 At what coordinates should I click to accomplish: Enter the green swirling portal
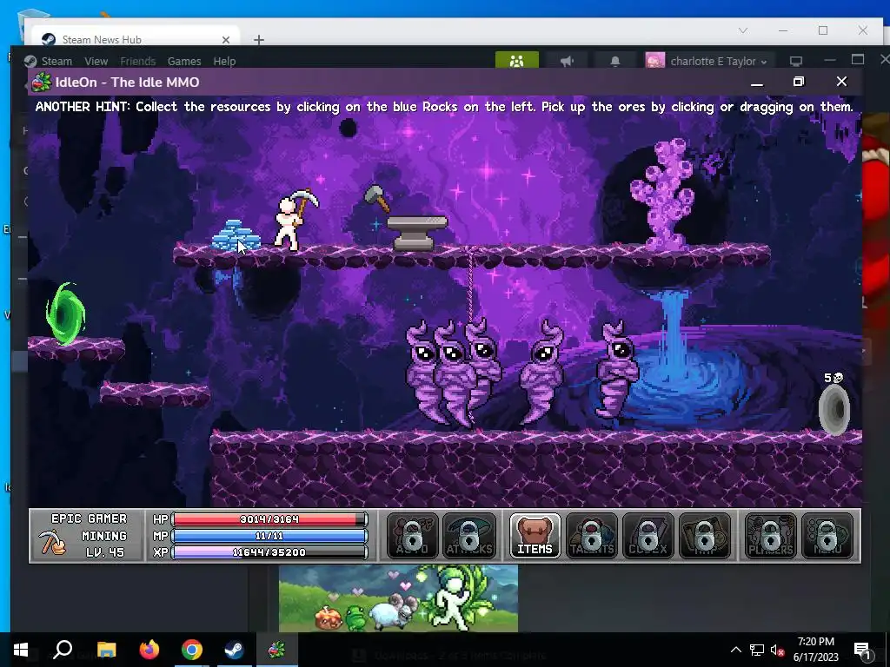click(x=66, y=314)
